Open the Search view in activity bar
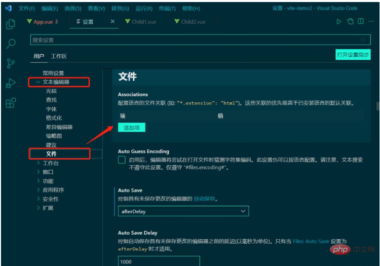Image resolution: width=380 pixels, height=266 pixels. [11, 44]
